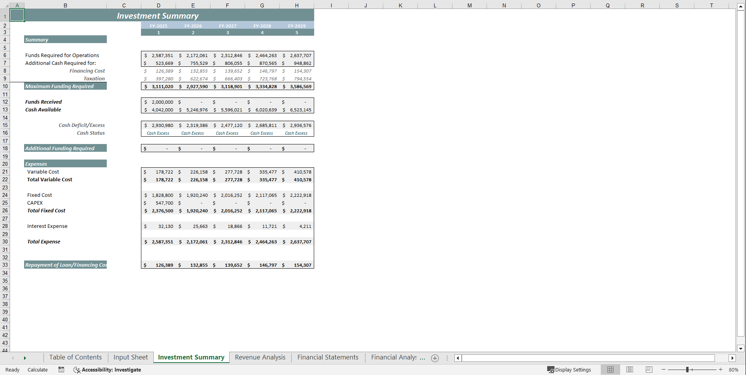This screenshot has height=375, width=746.
Task: Select cell containing Maximum Funding Required
Action: 59,86
